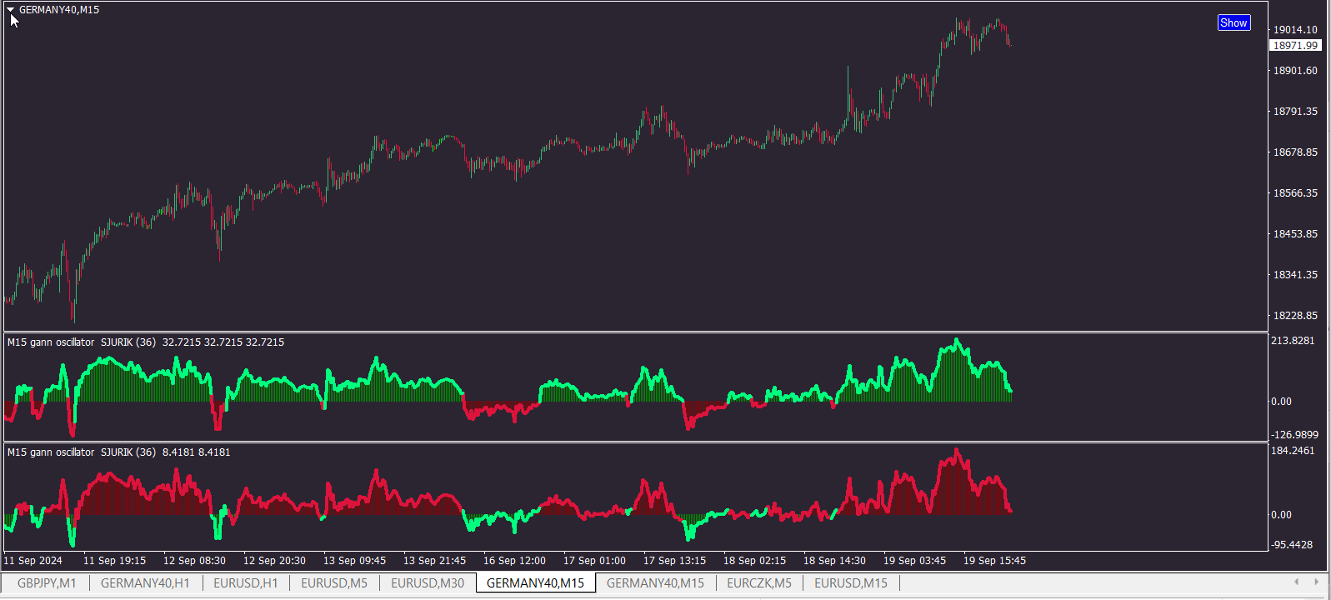Screen dimensions: 1331x600
Task: Open the EURUSD,M30 tab
Action: pyautogui.click(x=428, y=583)
